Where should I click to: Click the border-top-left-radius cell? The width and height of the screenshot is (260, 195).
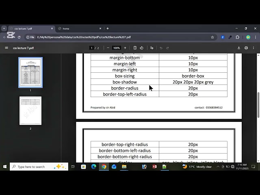[x=125, y=94]
